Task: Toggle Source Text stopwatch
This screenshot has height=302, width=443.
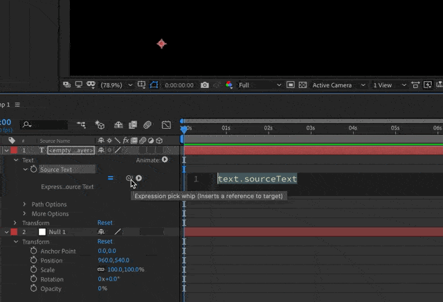Action: (34, 169)
